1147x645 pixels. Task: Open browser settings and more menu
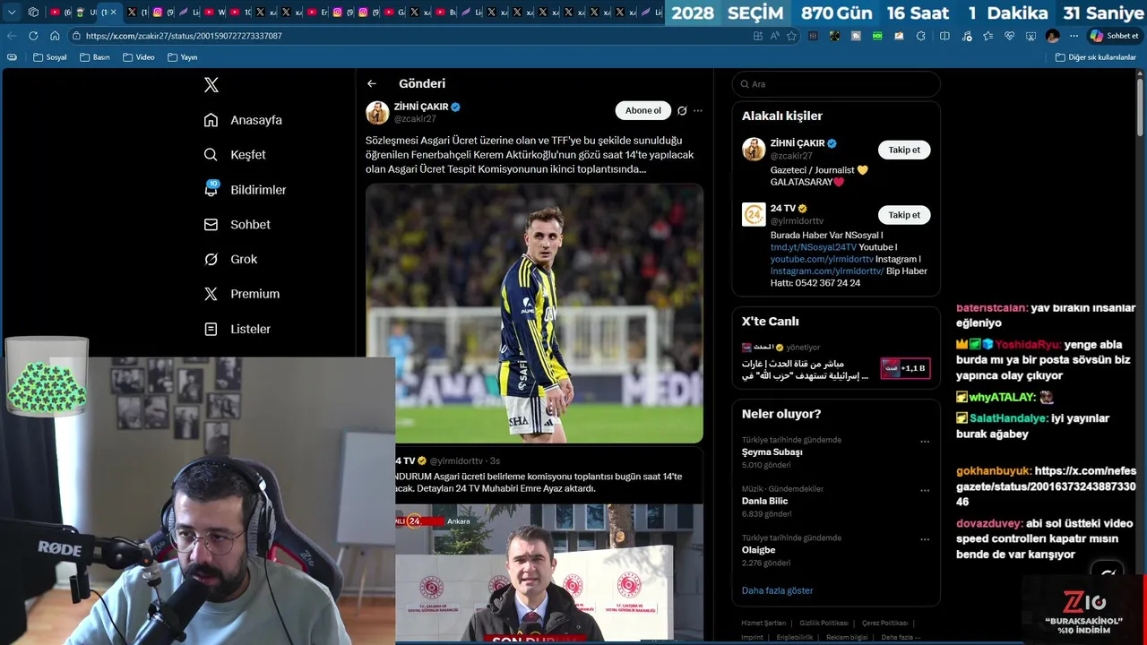[1074, 36]
